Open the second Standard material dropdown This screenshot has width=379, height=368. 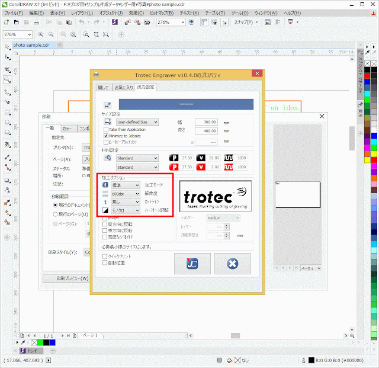click(x=137, y=168)
